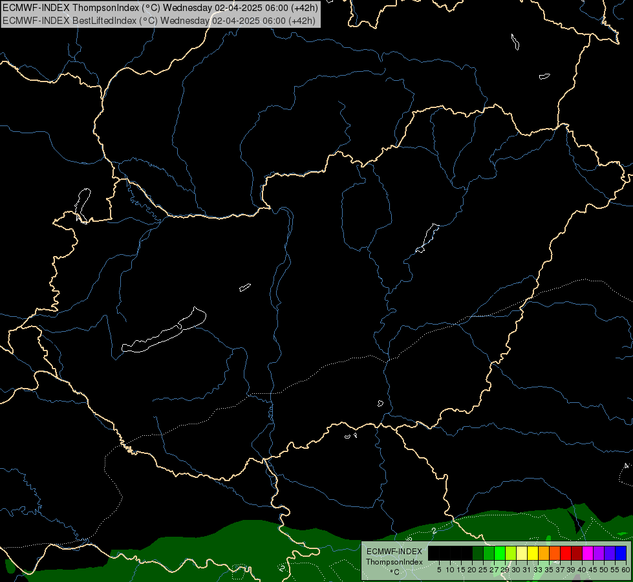
Task: Click the legend value 5
Action: 439,570
